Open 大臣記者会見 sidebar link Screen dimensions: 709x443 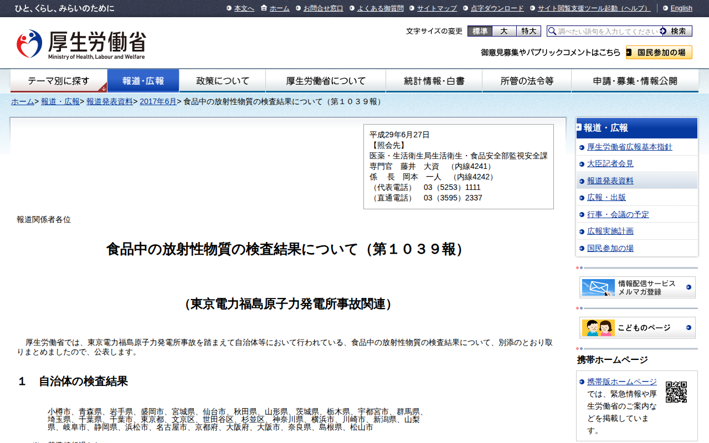pyautogui.click(x=610, y=164)
